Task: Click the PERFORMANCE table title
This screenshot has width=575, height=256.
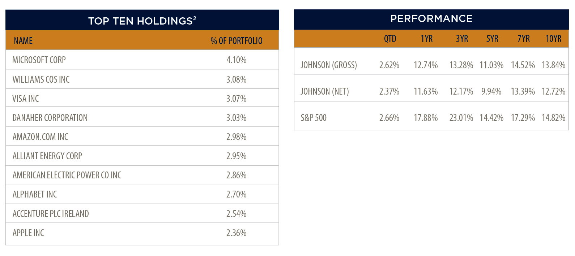Action: [x=431, y=19]
